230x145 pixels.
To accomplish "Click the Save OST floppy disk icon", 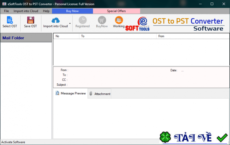I will click(30, 20).
